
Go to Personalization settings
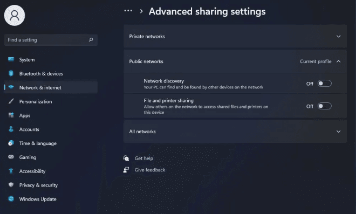(x=51, y=101)
